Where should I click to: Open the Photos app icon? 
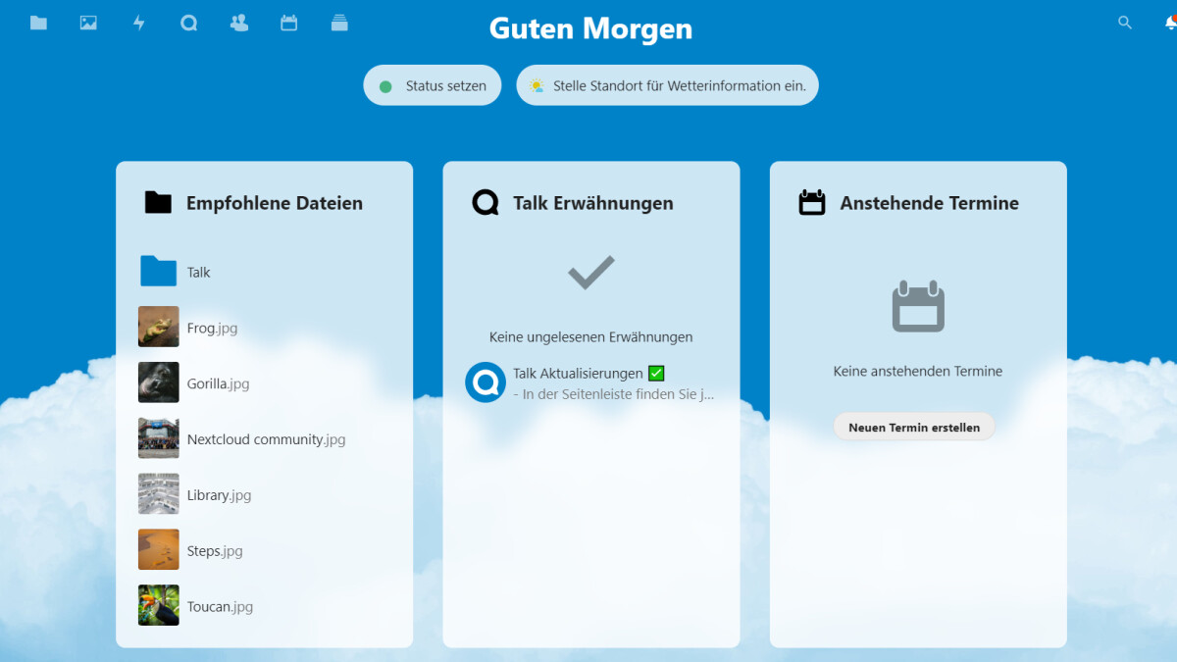[x=88, y=23]
